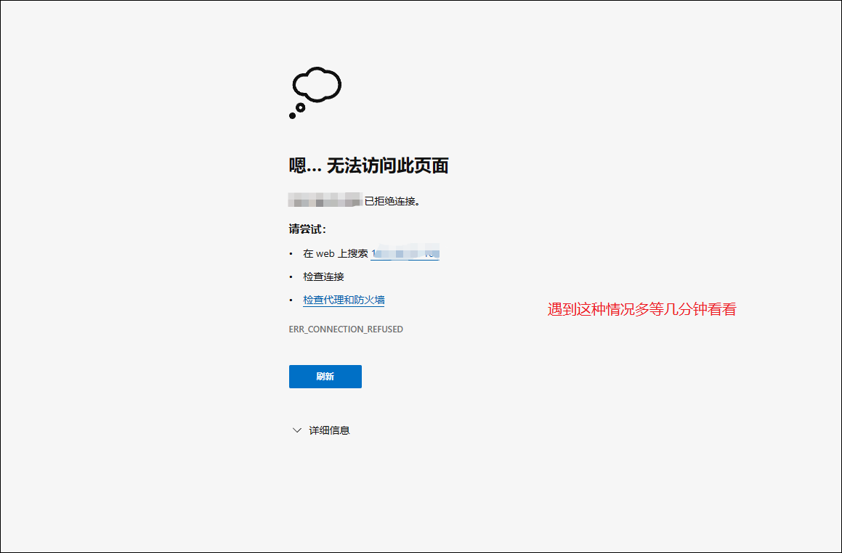Click the 在 web 上搜索 text
The width and height of the screenshot is (842, 553).
coord(336,254)
